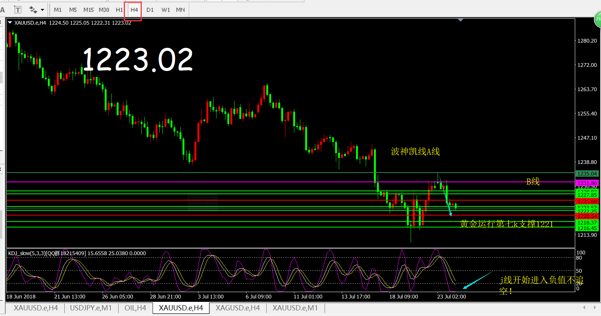The width and height of the screenshot is (601, 316).
Task: Switch chart to M30 timeframe
Action: [104, 10]
